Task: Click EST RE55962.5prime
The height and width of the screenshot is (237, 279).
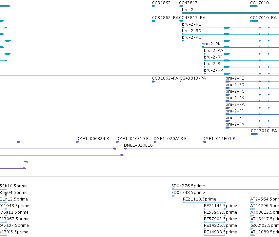Action: click(220, 212)
